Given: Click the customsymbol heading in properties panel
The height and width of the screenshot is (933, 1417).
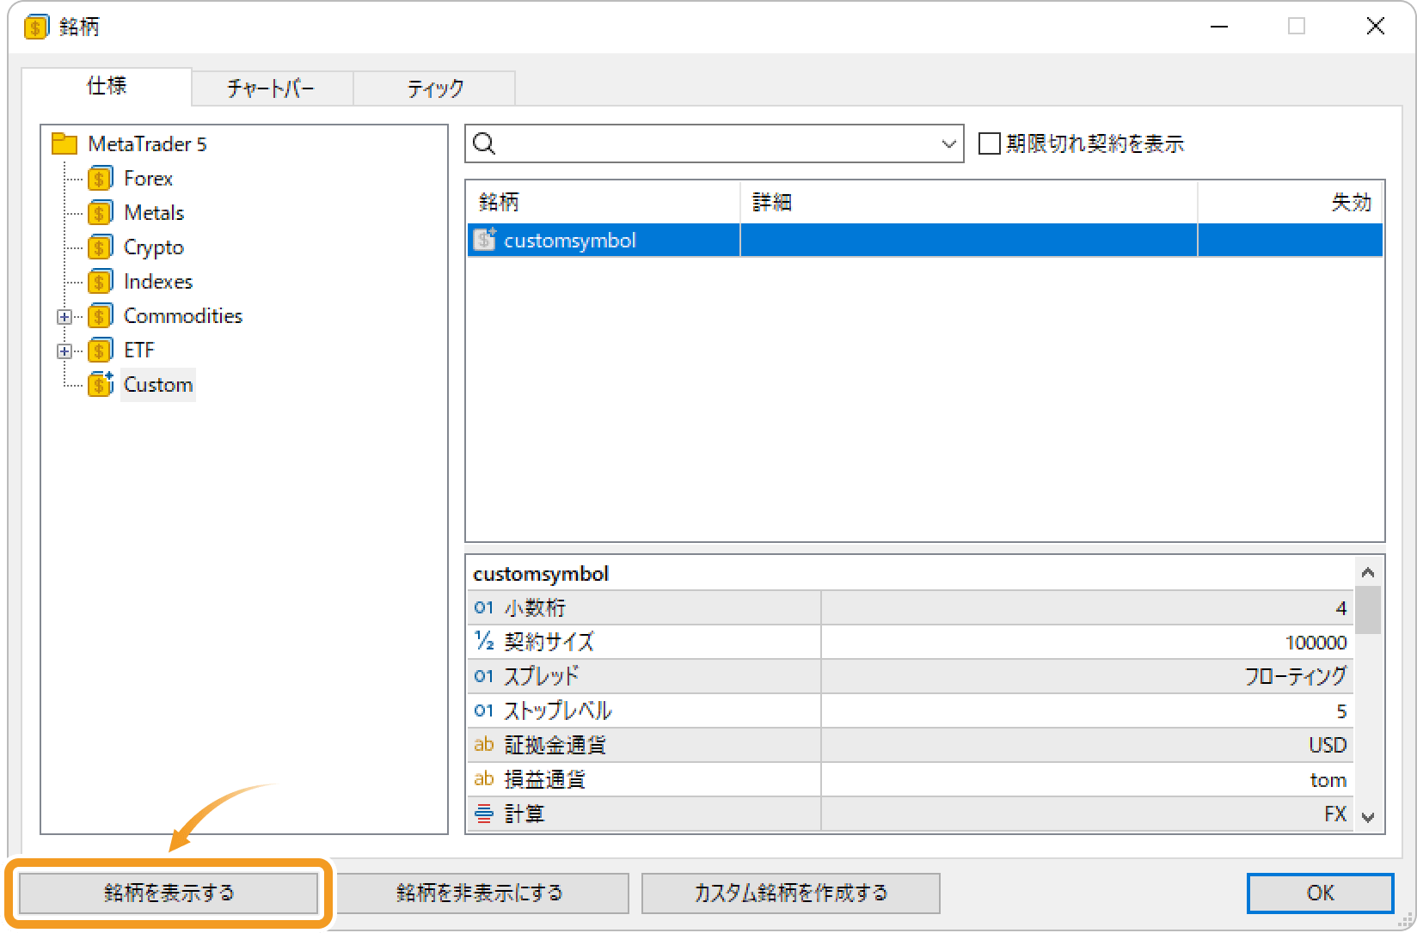Looking at the screenshot, I should coord(541,574).
